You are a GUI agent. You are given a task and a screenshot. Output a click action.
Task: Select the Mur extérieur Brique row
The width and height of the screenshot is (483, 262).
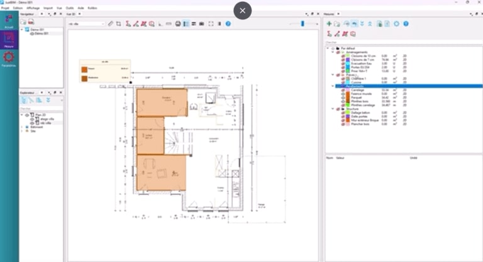click(x=365, y=120)
